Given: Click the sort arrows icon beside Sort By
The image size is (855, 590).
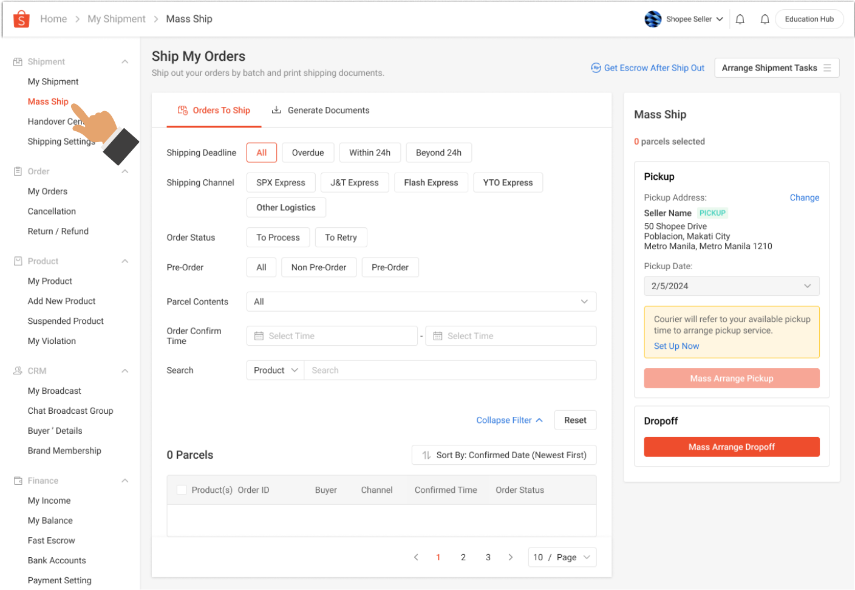Looking at the screenshot, I should [x=426, y=455].
